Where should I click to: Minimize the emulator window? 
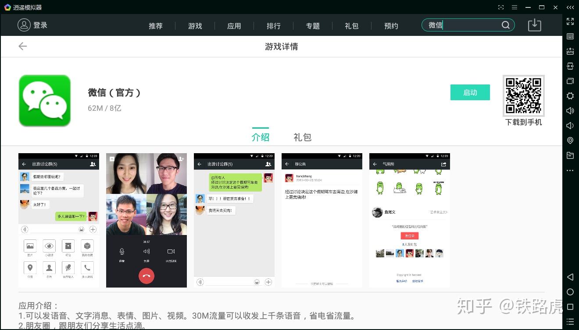(x=528, y=7)
